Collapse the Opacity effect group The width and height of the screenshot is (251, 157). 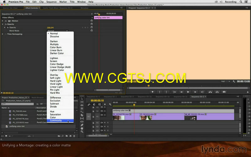3,24
